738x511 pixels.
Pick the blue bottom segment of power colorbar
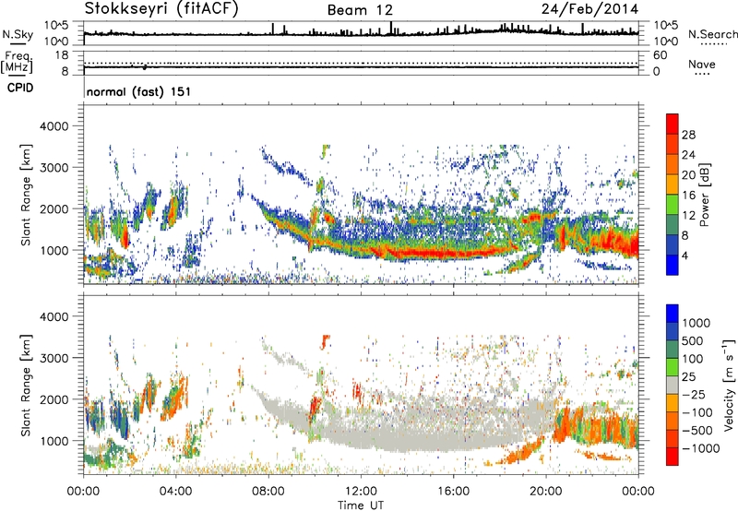tap(673, 266)
